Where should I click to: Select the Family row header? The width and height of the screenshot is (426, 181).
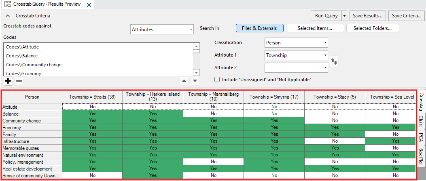[x=32, y=134]
